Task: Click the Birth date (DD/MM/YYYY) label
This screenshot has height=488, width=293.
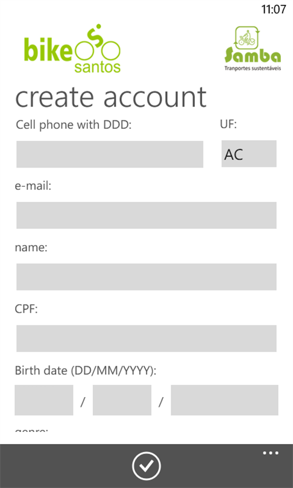Action: tap(86, 371)
